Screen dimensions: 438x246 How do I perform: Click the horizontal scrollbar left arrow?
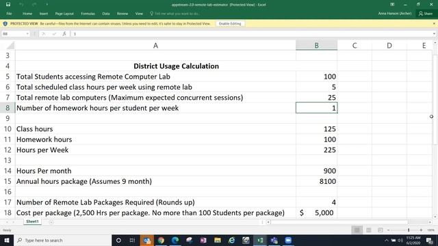pos(268,222)
